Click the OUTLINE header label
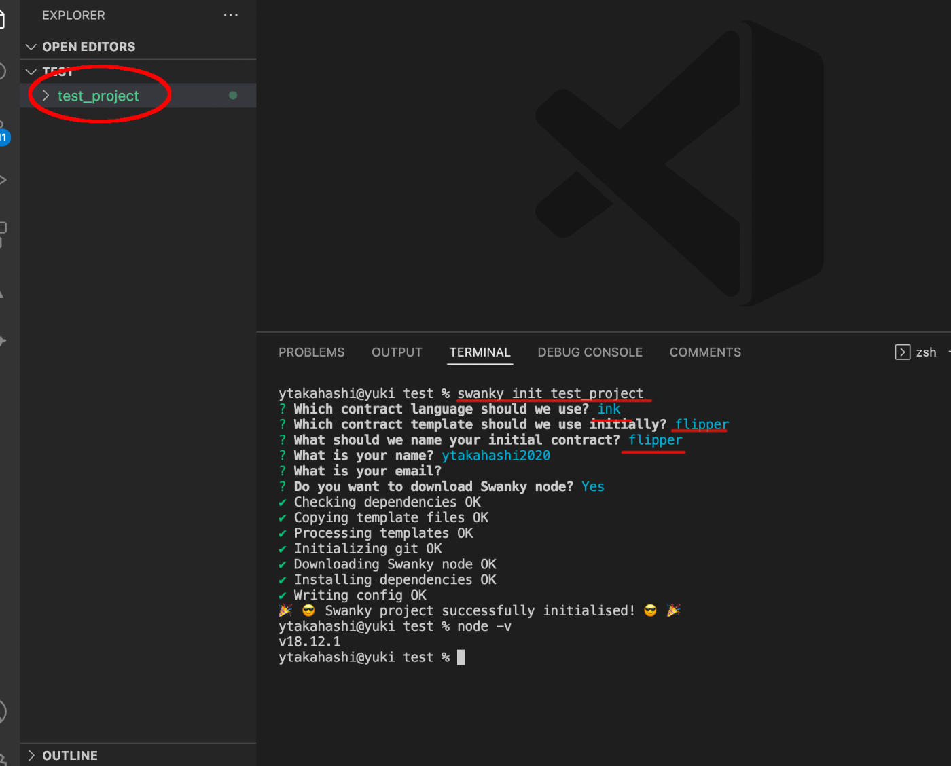 pos(70,755)
